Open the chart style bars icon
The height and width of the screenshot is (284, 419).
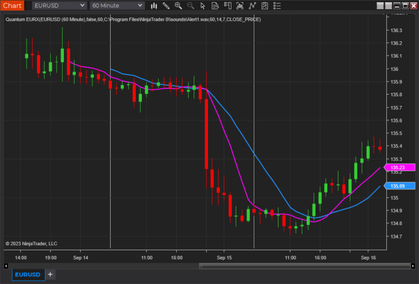(x=154, y=5)
